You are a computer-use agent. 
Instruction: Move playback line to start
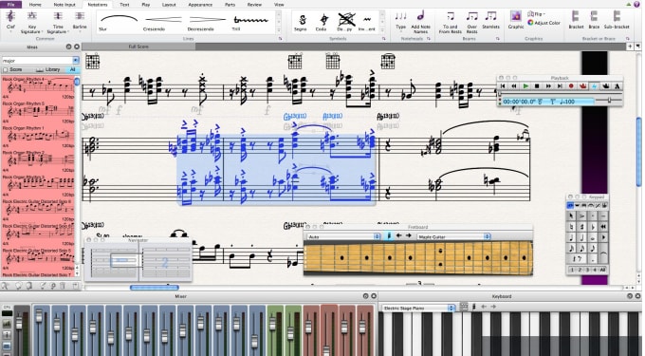tap(503, 86)
